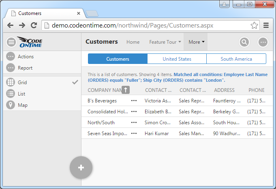
Task: Reload the page with browser refresh
Action: coord(34,25)
